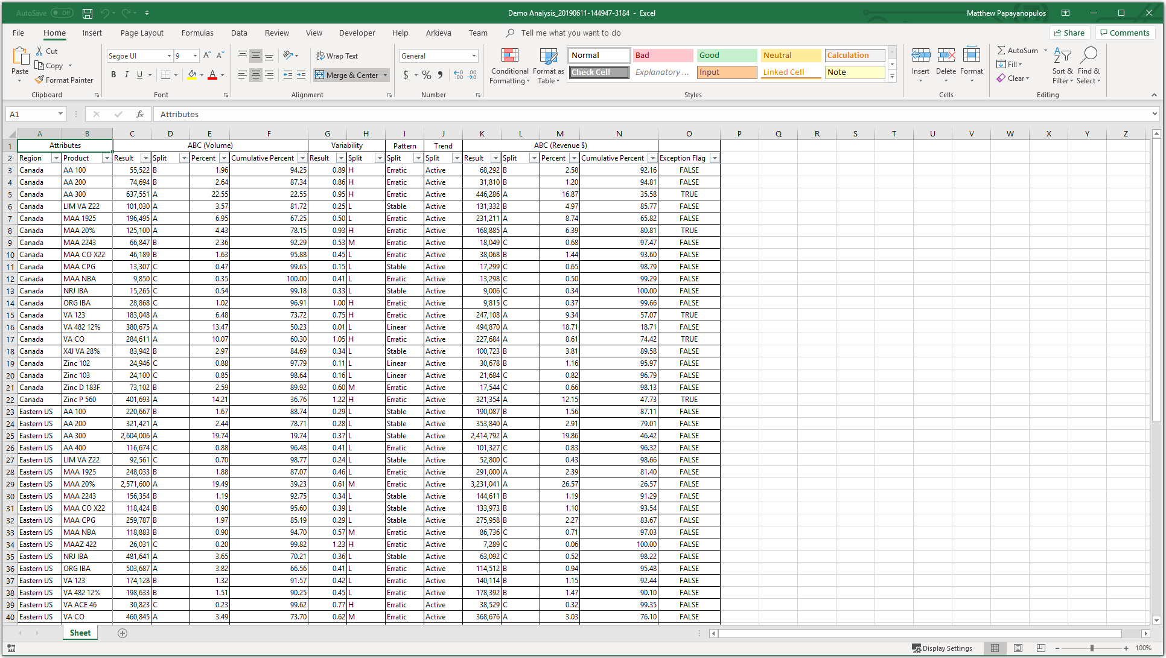Click the Borders icon
Viewport: 1166px width, 658px height.
[x=166, y=75]
